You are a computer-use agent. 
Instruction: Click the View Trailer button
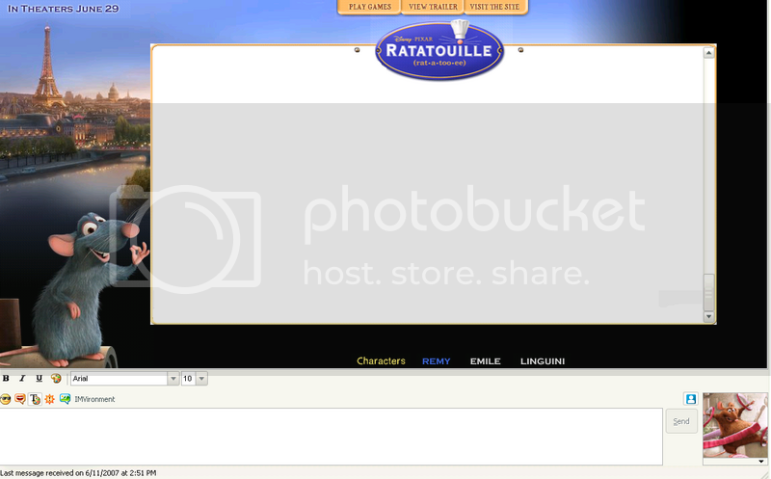click(433, 7)
